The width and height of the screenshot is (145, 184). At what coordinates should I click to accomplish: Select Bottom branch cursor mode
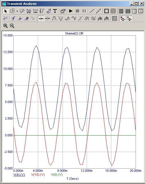click(x=107, y=19)
